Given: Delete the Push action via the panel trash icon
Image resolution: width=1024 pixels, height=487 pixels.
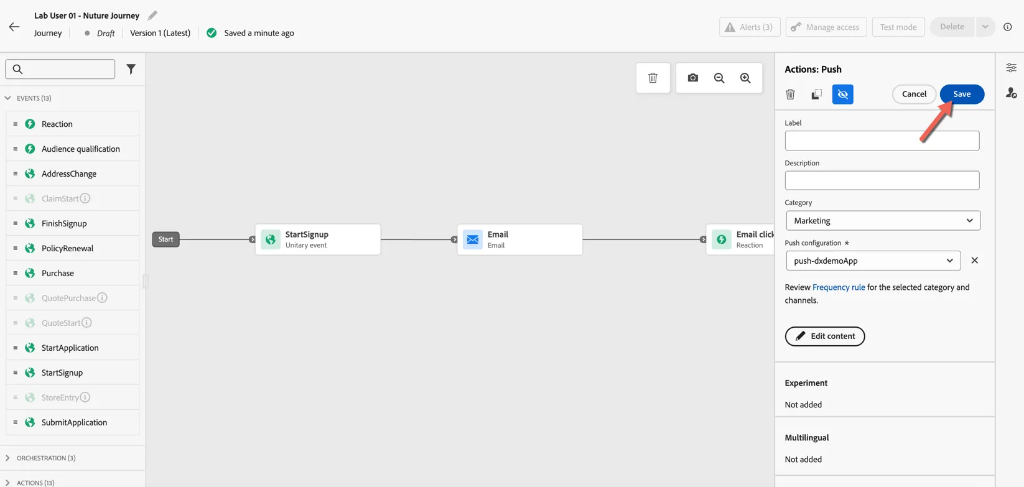Looking at the screenshot, I should point(790,95).
